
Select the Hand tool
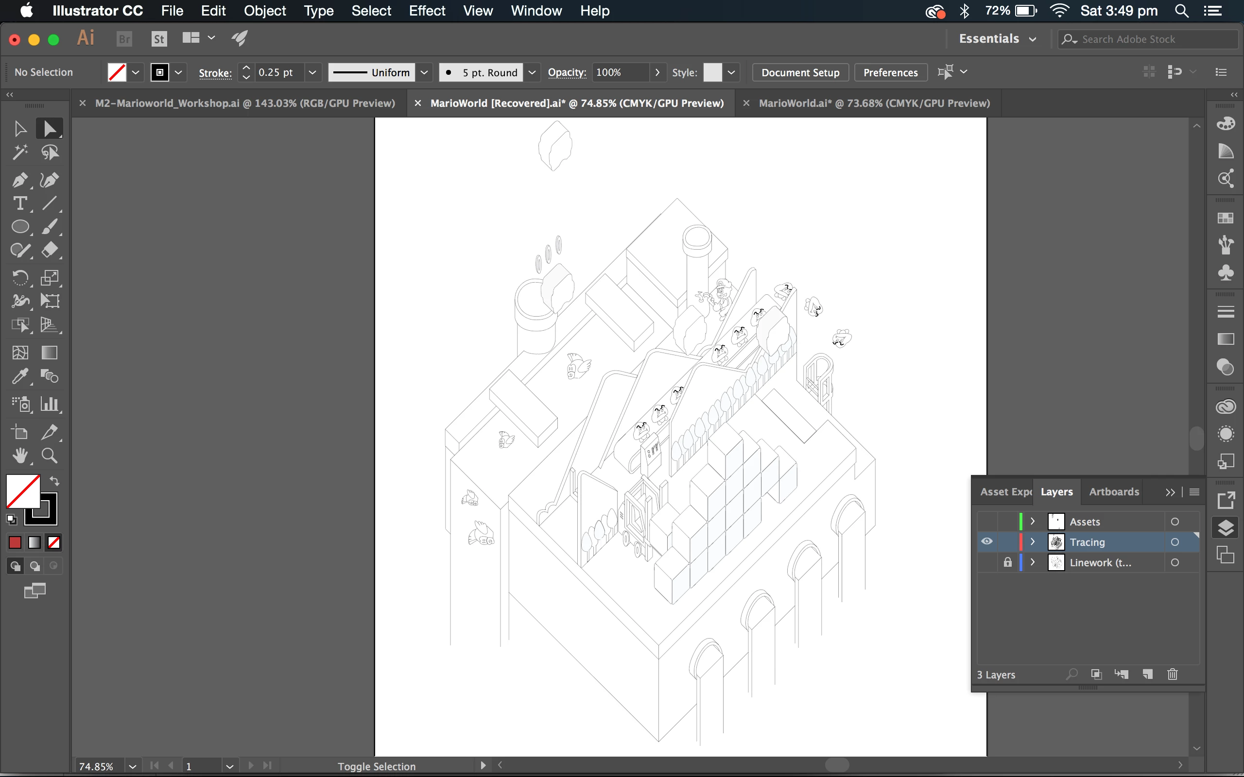(19, 456)
